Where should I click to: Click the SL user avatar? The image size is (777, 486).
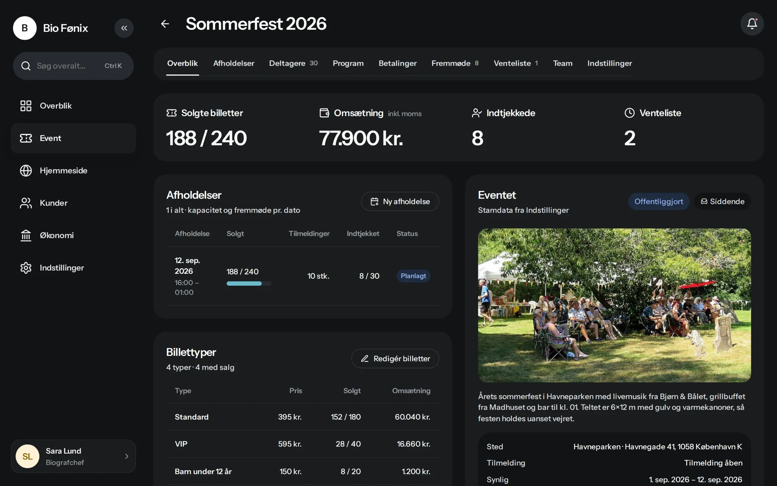(28, 456)
